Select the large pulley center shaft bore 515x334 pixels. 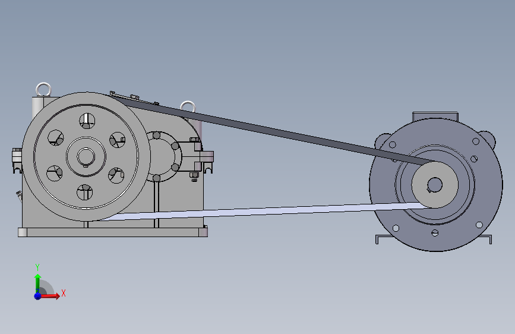[x=86, y=157]
